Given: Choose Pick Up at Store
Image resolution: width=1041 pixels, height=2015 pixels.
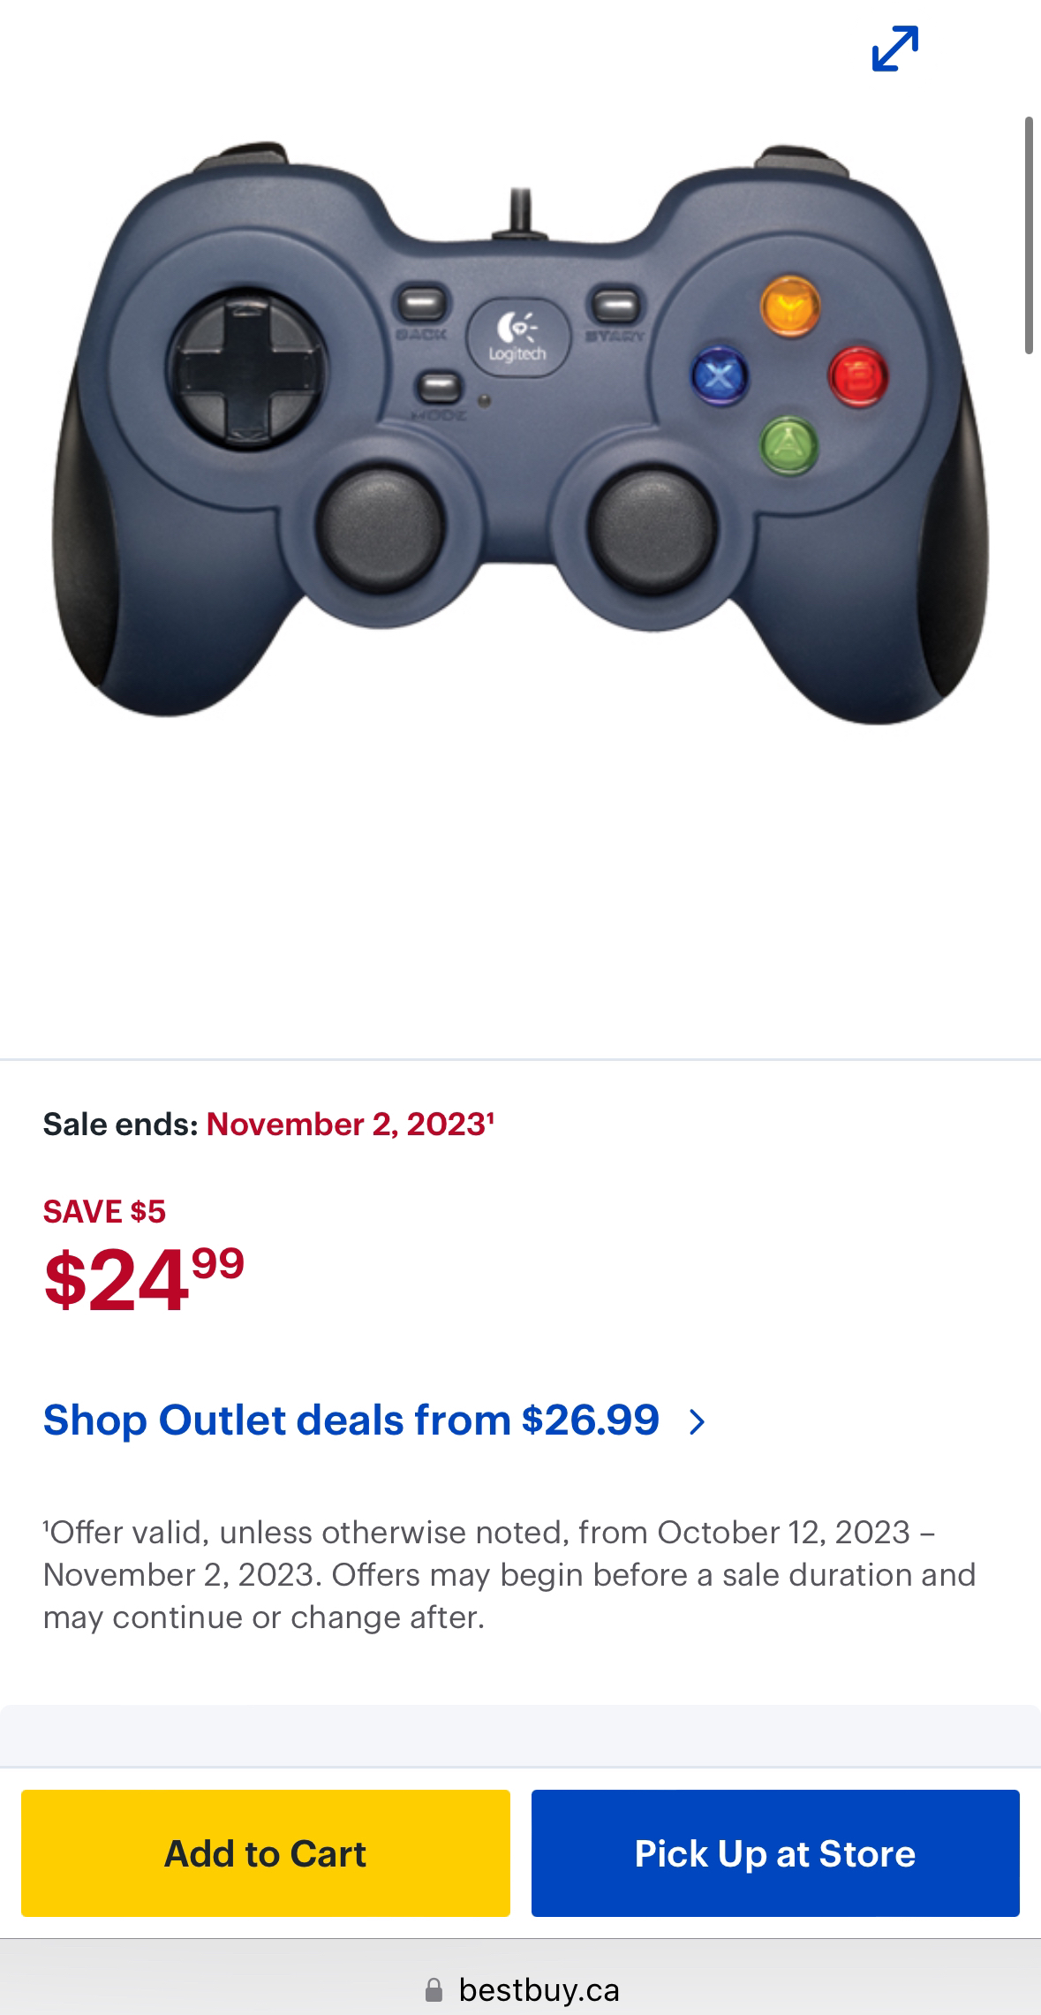Looking at the screenshot, I should (x=775, y=1852).
